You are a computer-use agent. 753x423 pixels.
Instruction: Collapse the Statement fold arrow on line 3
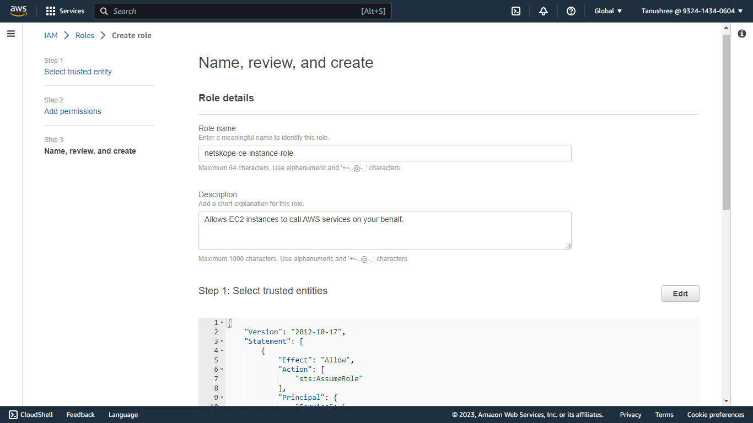(222, 341)
